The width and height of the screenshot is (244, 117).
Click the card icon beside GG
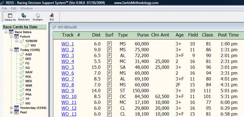pyautogui.click(x=22, y=68)
